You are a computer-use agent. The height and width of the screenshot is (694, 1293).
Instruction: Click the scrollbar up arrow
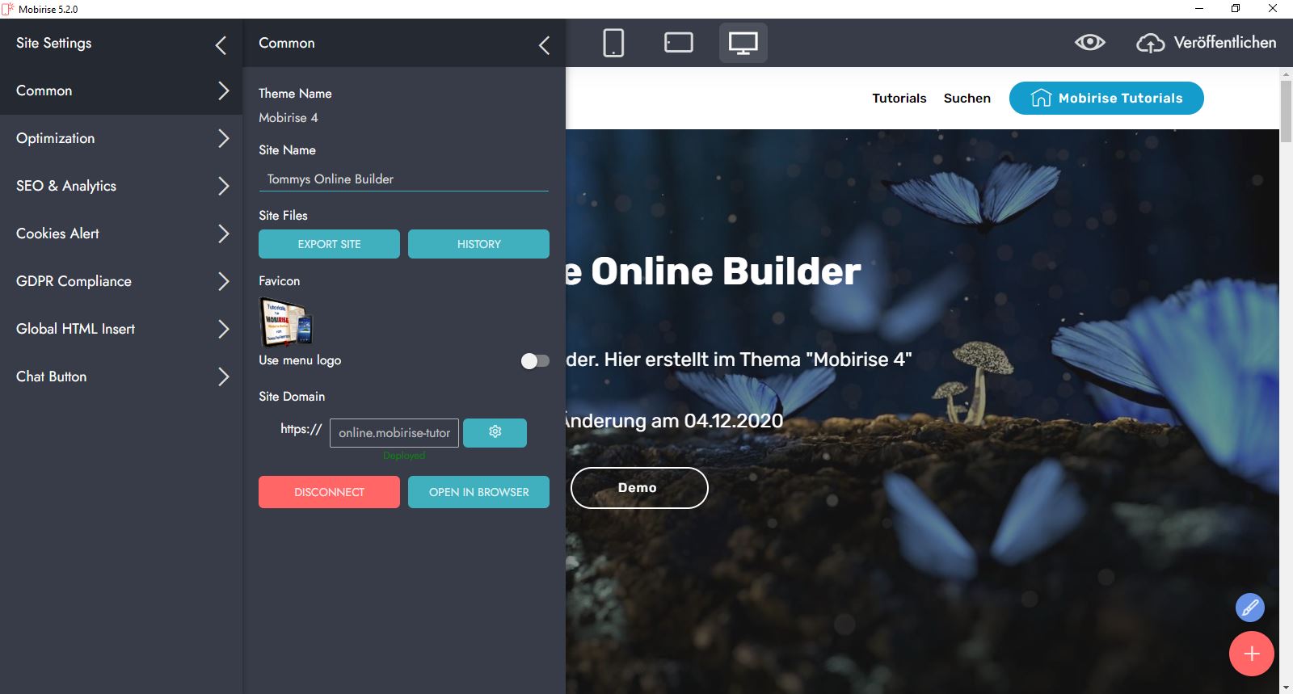pyautogui.click(x=1286, y=74)
